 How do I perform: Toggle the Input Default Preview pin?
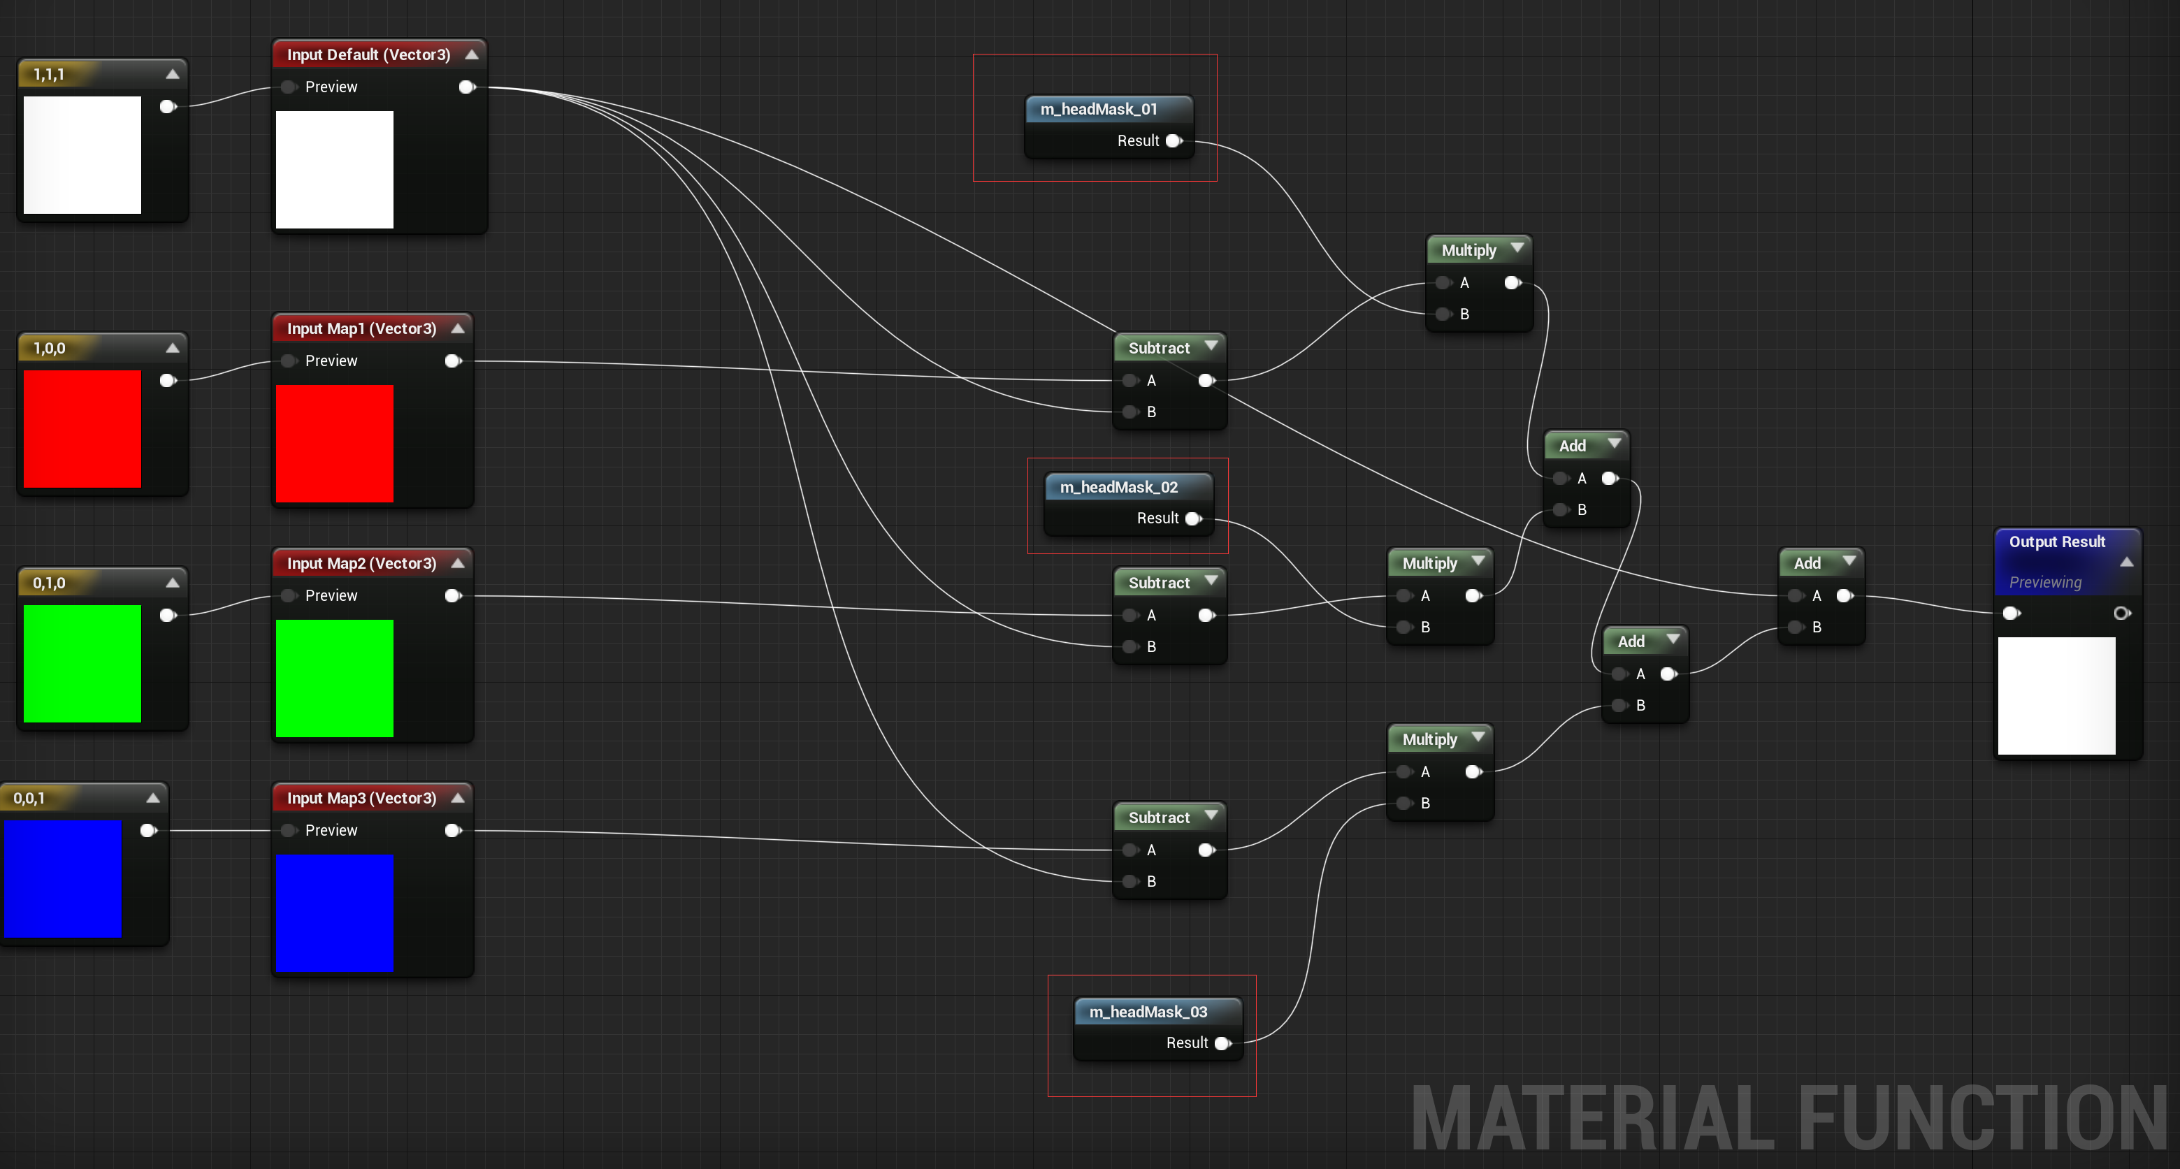(289, 87)
